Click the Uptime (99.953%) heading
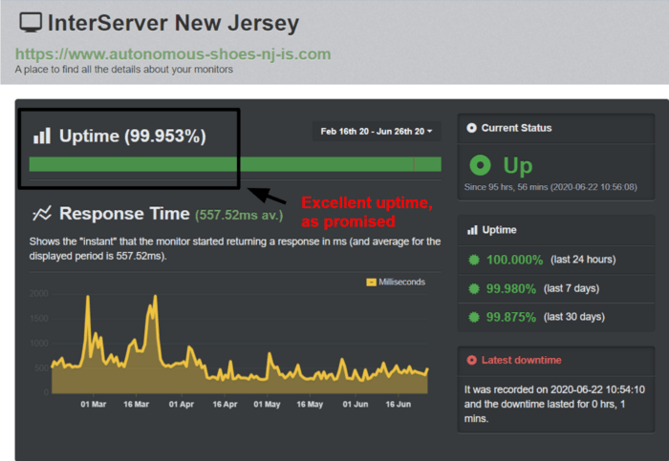669x461 pixels. [133, 136]
